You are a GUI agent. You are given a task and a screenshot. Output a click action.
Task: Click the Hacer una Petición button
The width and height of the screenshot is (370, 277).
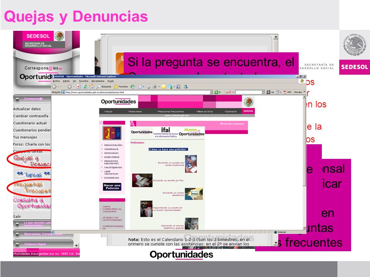pyautogui.click(x=112, y=187)
